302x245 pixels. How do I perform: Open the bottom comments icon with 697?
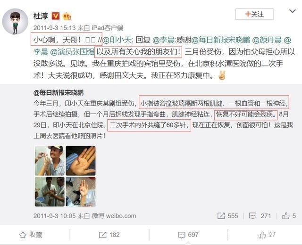click(x=181, y=235)
